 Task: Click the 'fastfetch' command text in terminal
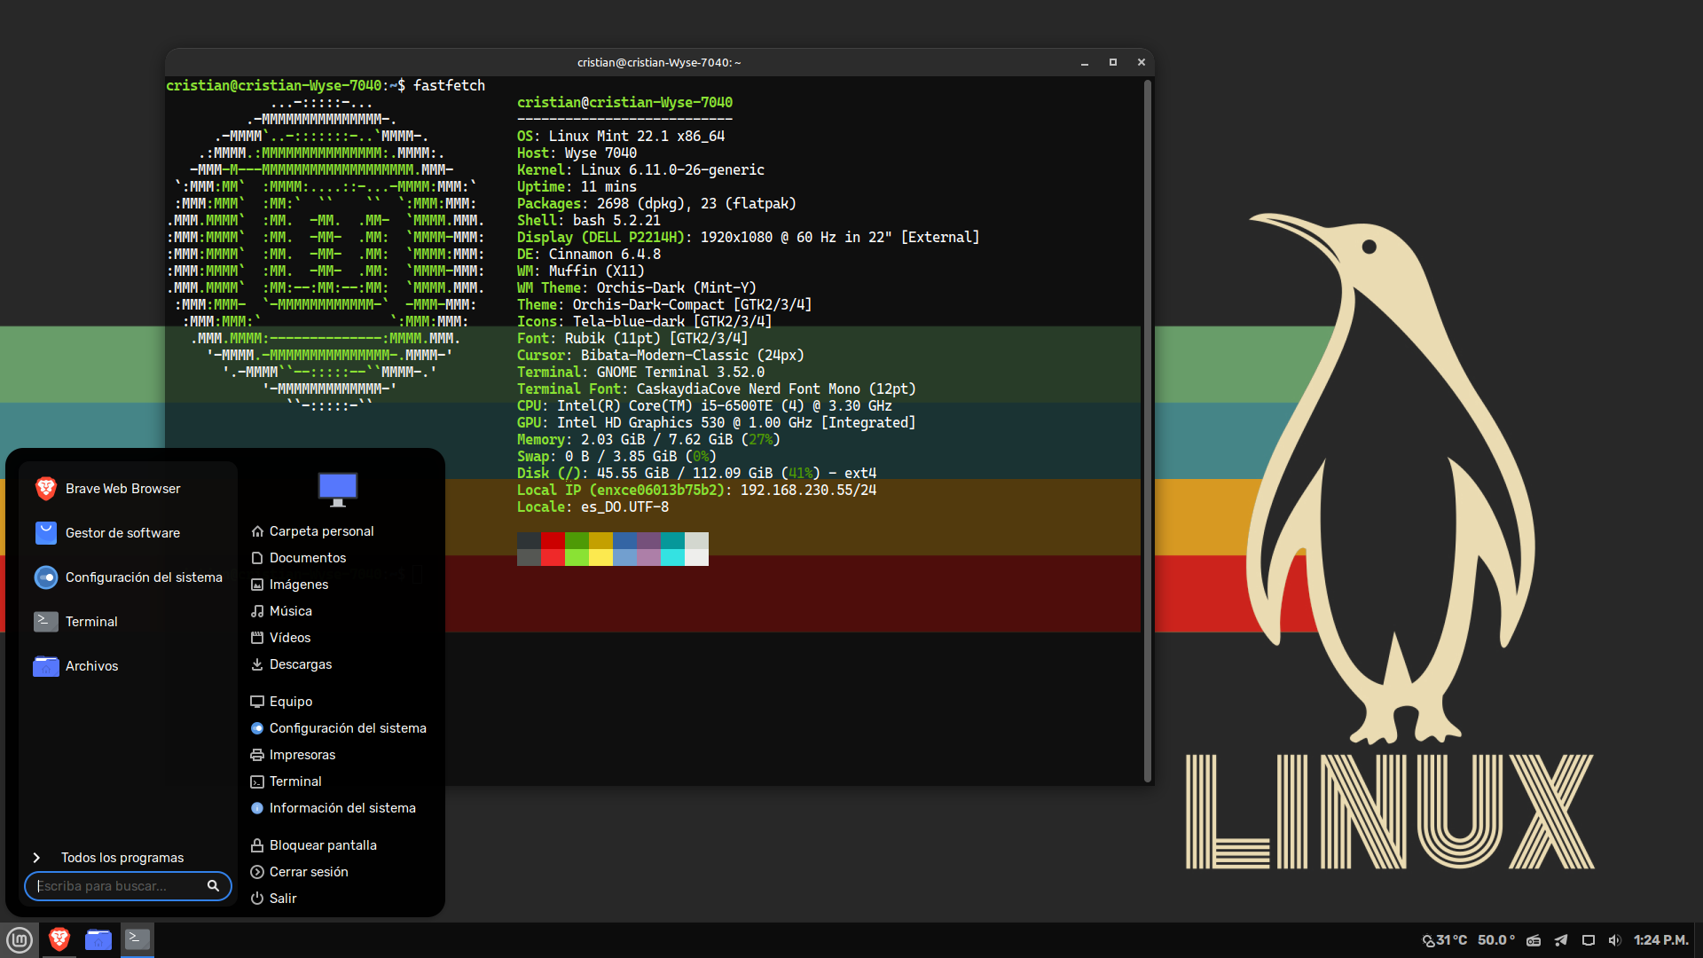450,86
